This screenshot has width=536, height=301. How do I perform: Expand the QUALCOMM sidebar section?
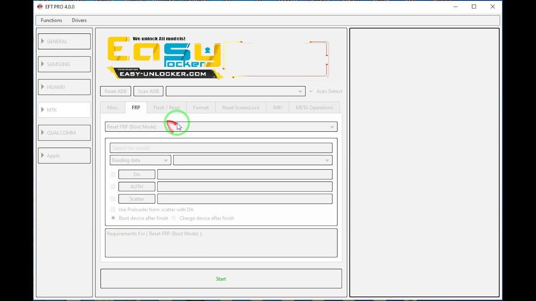(x=64, y=133)
